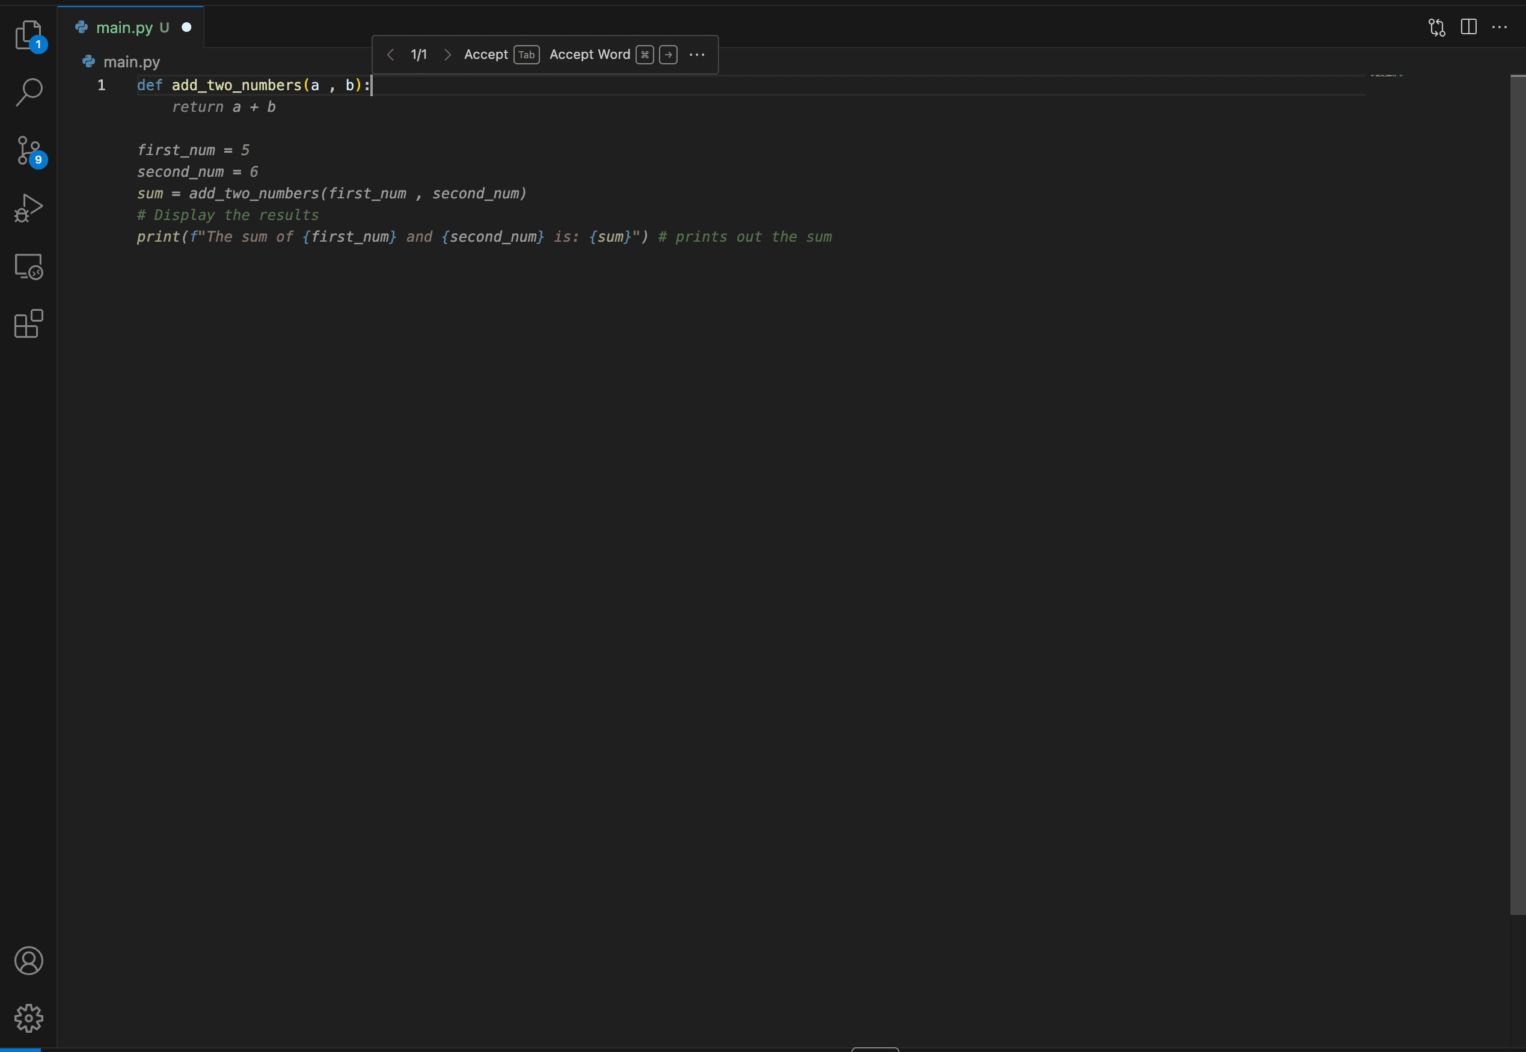
Task: Open the Explorer view in the activity bar
Action: click(x=28, y=35)
